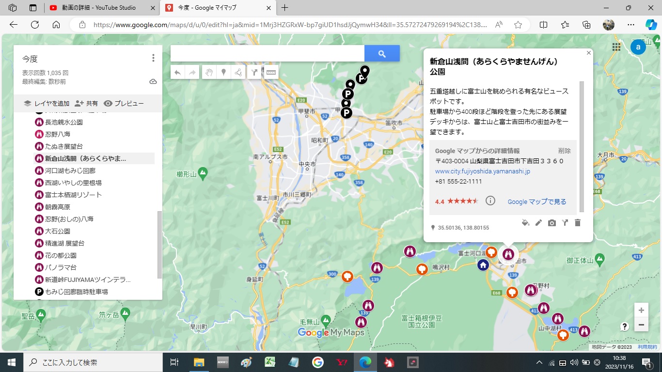Open the Google account avatar
Image resolution: width=662 pixels, height=372 pixels.
[638, 47]
